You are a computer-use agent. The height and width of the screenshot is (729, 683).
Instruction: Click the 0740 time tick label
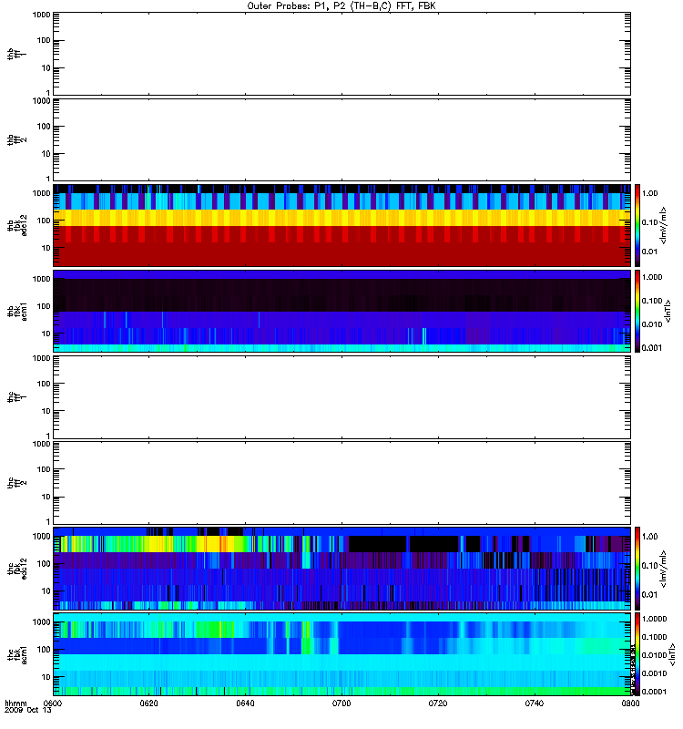(x=535, y=703)
